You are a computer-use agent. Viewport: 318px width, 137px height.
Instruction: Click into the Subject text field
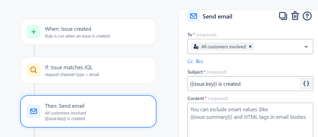click(x=244, y=84)
